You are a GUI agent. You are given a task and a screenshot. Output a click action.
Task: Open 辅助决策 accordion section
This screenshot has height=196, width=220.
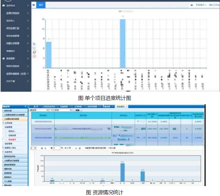pos(15,169)
